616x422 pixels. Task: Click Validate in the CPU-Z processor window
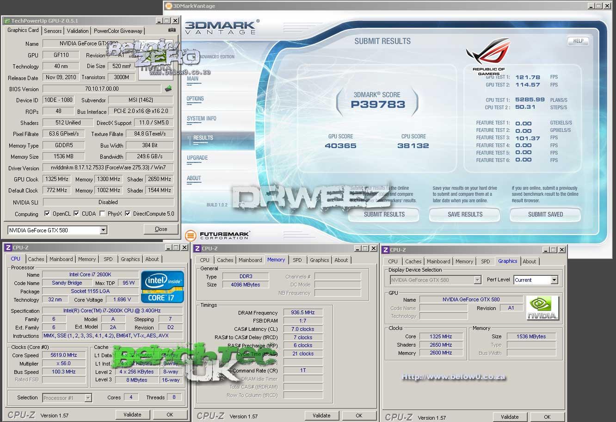132,415
